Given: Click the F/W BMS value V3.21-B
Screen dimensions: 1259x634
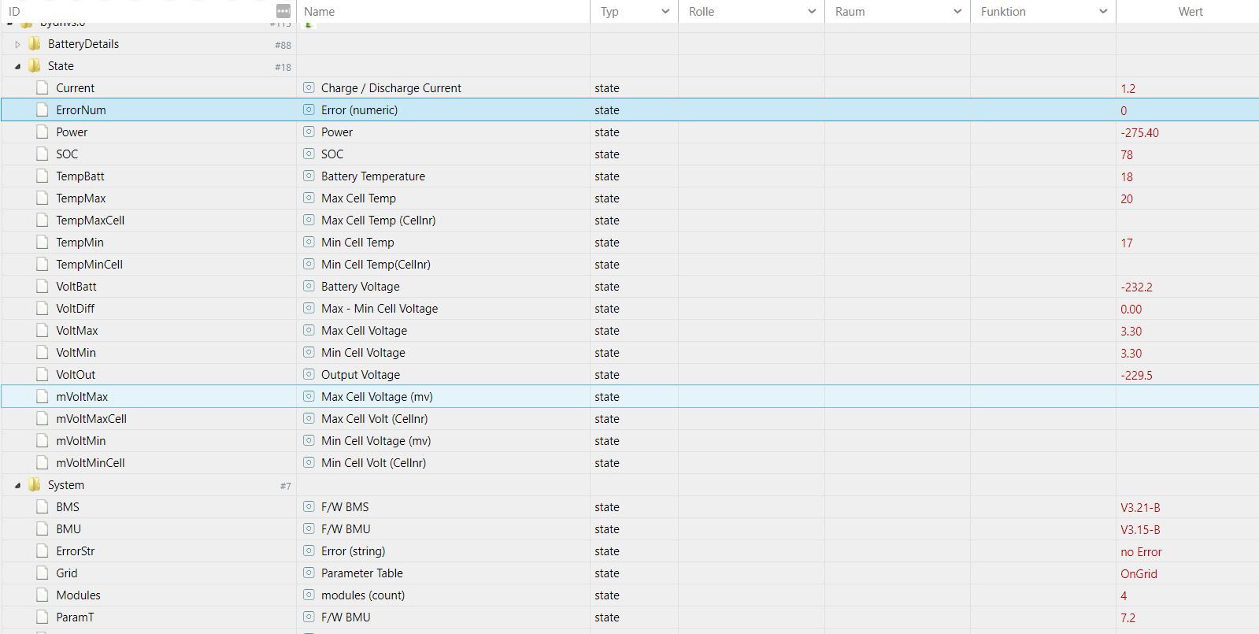Looking at the screenshot, I should [x=1140, y=508].
